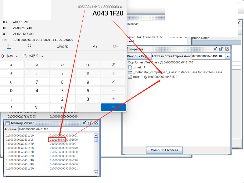The image size is (244, 183).
Task: Click the left shift « key
Action: (37, 65)
